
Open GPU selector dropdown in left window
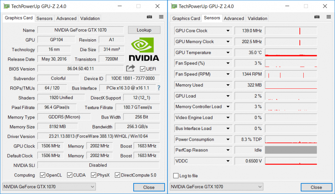pos(49,187)
